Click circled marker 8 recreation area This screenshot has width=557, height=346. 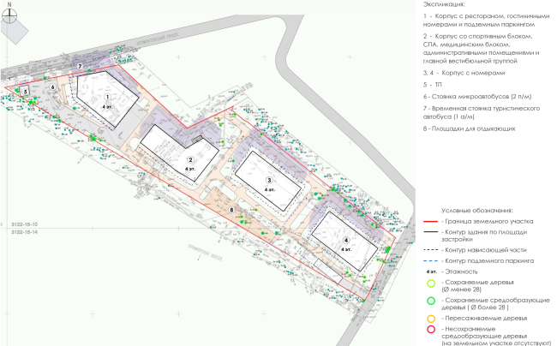pyautogui.click(x=231, y=210)
